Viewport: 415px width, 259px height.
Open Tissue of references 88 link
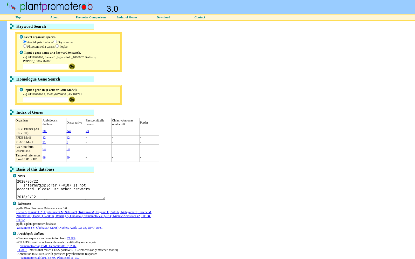[x=44, y=157]
